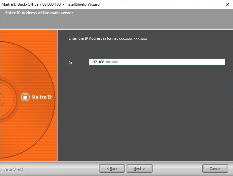Click the 'Enter the IP Address in format' instruction
Screen dimensions: 233x176
(x=107, y=38)
